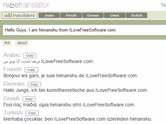Select the Turkish translator tab
The image size is (166, 124).
click(x=137, y=15)
